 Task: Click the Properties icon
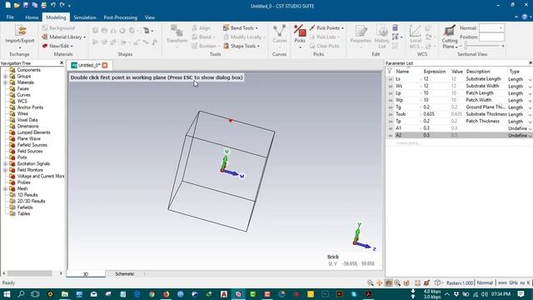(x=361, y=31)
